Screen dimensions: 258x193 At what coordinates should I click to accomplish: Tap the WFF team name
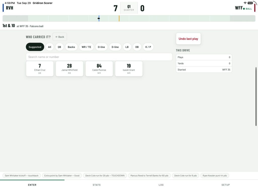[239, 8]
